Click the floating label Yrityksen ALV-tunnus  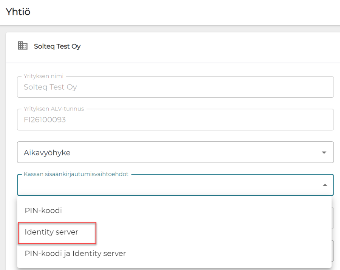(54, 109)
